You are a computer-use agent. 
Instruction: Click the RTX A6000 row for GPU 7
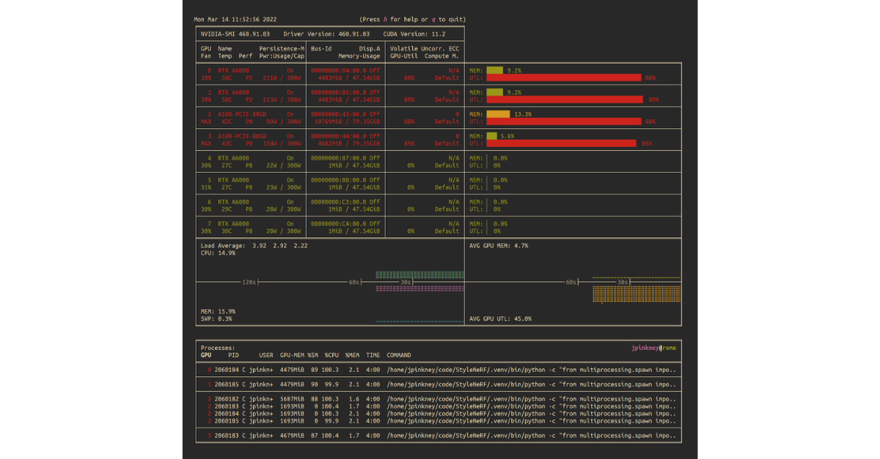pos(233,224)
